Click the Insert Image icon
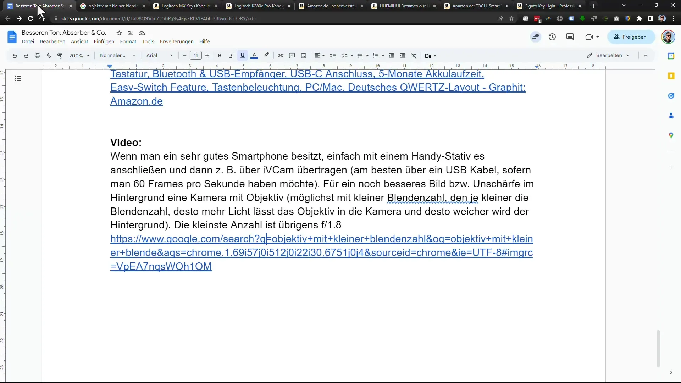681x383 pixels. [304, 56]
